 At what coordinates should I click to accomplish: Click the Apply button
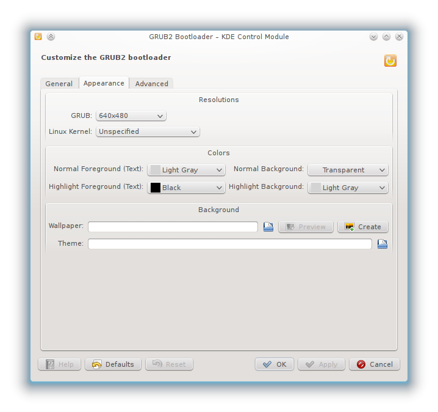click(x=321, y=364)
